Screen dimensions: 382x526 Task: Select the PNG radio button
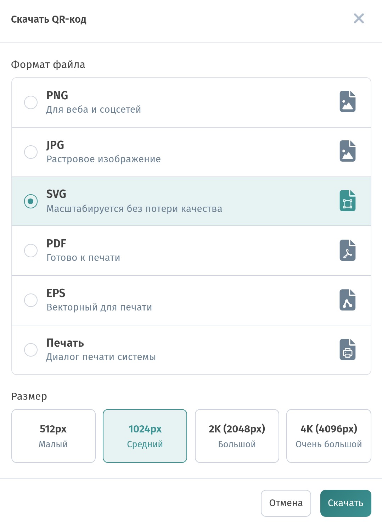[31, 102]
